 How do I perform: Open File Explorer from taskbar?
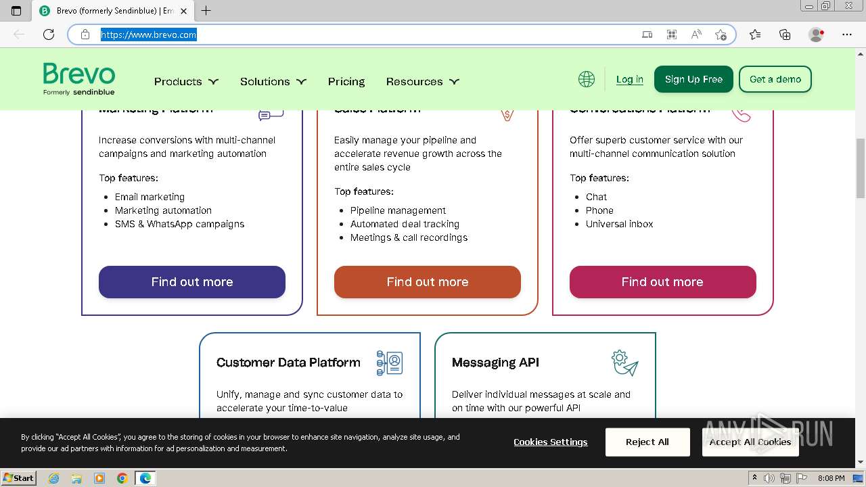pos(76,478)
